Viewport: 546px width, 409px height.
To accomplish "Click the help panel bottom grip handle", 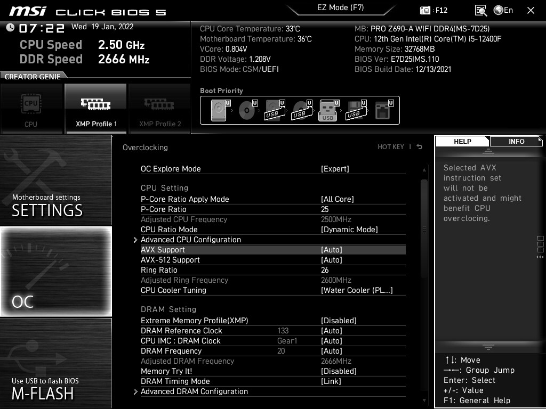I will point(488,347).
